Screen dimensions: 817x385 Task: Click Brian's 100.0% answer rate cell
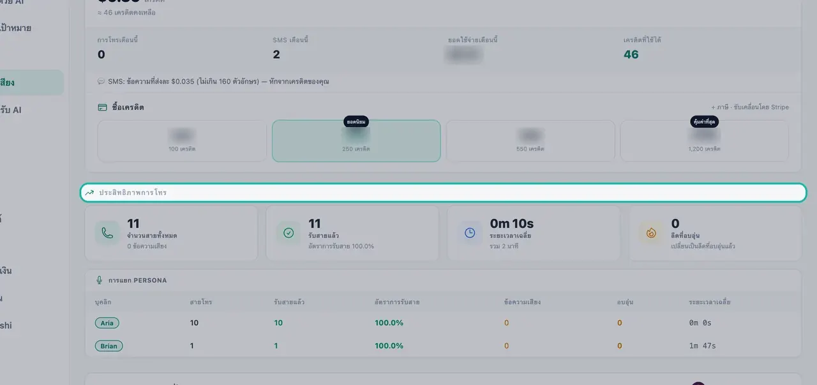(x=389, y=346)
